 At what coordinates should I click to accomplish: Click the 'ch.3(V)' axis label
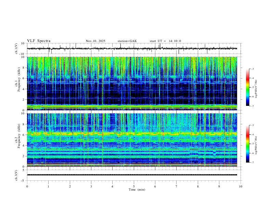16,176
